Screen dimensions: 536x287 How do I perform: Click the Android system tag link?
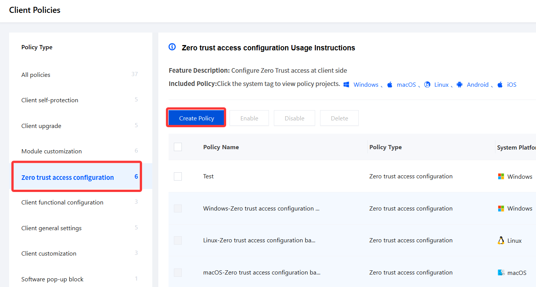pos(478,85)
